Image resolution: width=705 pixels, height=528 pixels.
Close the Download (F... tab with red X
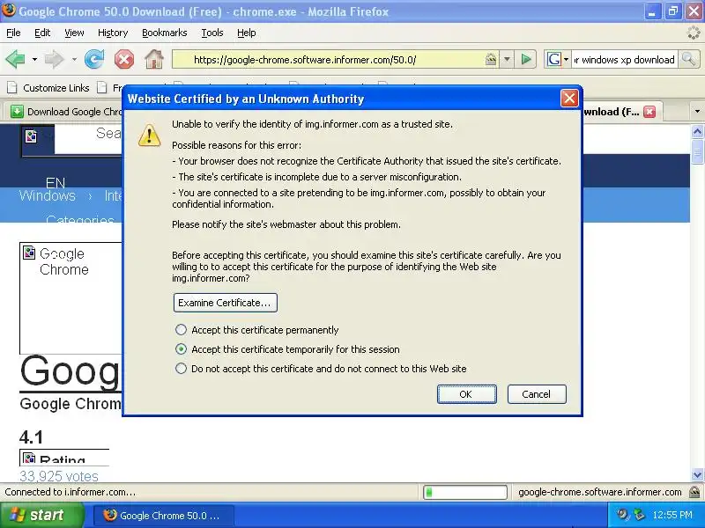649,112
